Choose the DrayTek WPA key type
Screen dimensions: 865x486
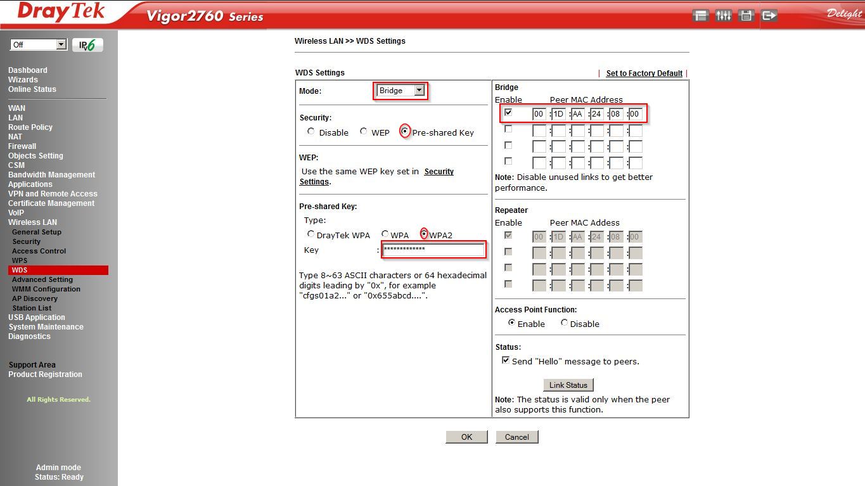(x=311, y=234)
